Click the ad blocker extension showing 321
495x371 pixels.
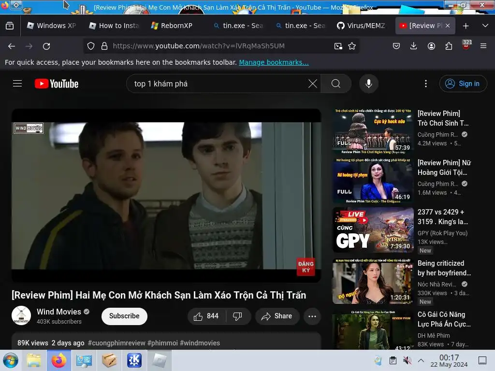[466, 45]
